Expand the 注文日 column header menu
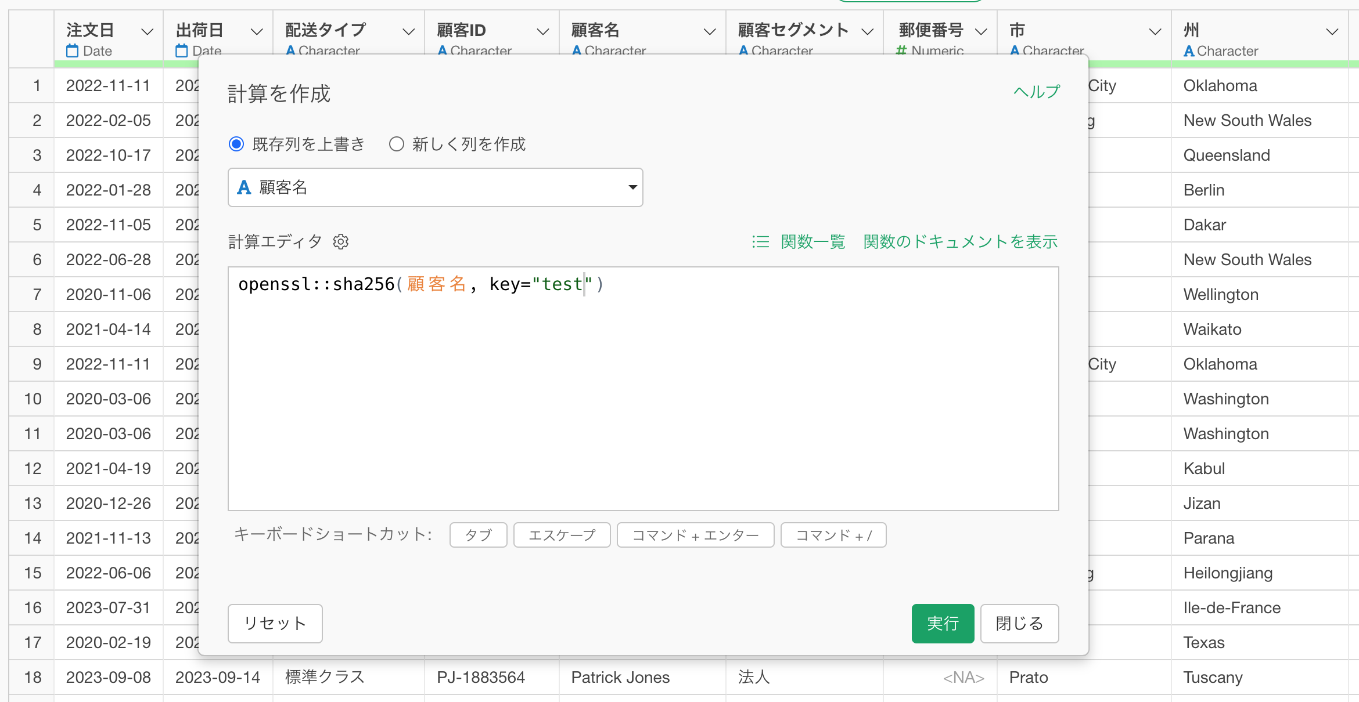This screenshot has height=702, width=1359. (x=148, y=31)
